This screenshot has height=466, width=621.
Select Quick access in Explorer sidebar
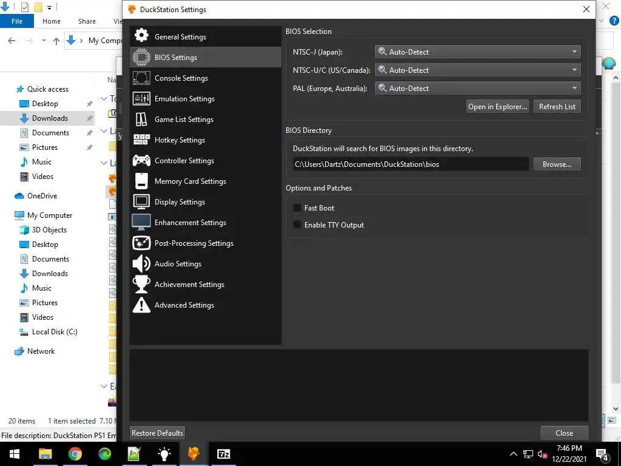point(47,89)
